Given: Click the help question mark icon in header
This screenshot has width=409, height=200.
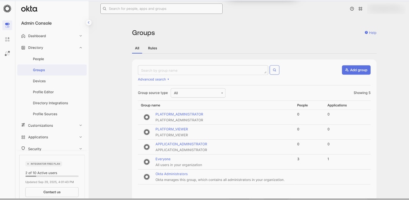Looking at the screenshot, I should (x=352, y=9).
